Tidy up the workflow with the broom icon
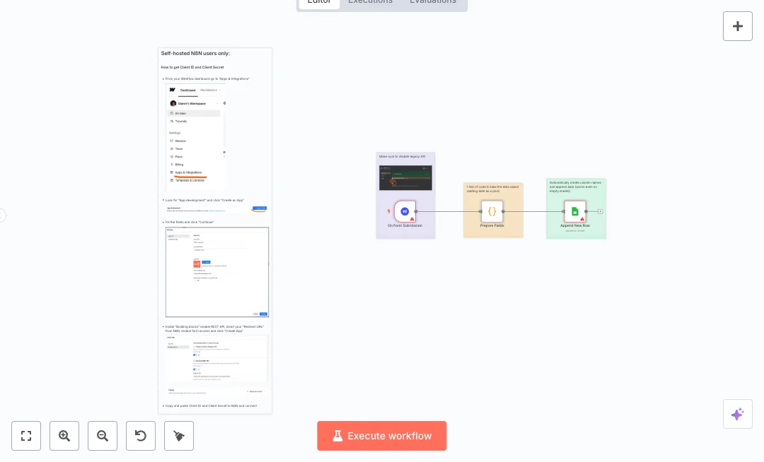The width and height of the screenshot is (764, 462). (x=179, y=436)
